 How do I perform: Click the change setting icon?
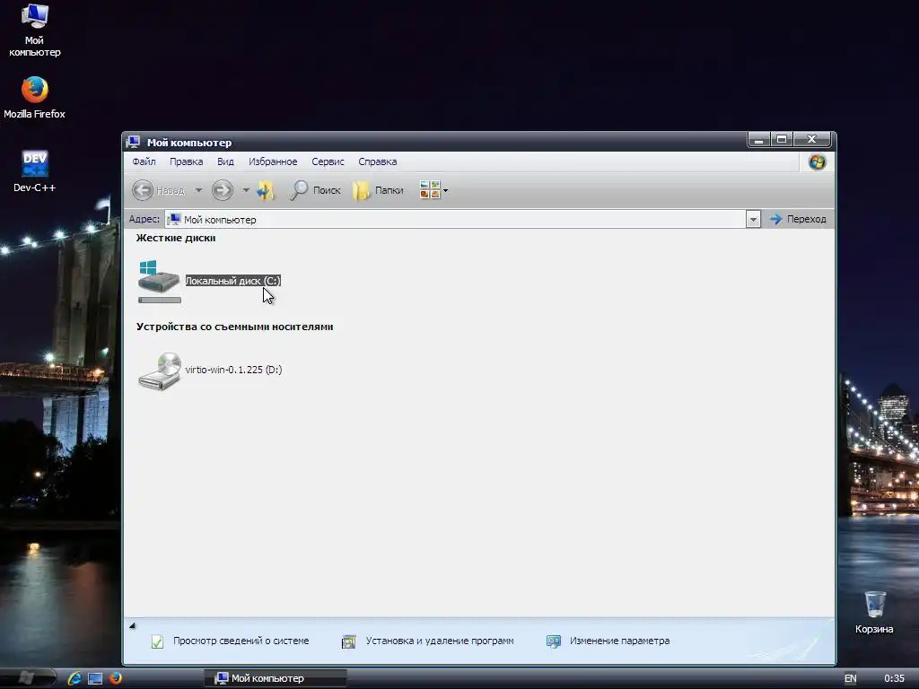[x=553, y=641]
